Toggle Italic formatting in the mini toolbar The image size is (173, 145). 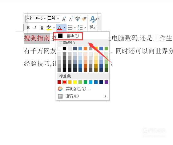(35, 27)
